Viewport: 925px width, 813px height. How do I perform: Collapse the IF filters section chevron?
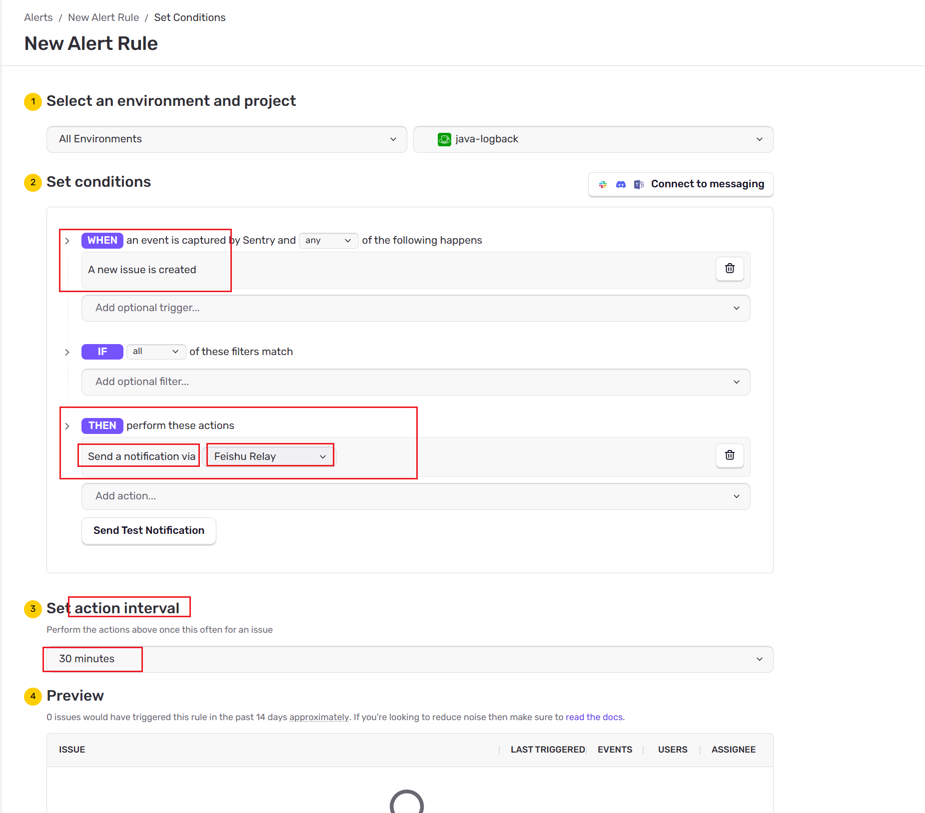pyautogui.click(x=67, y=352)
